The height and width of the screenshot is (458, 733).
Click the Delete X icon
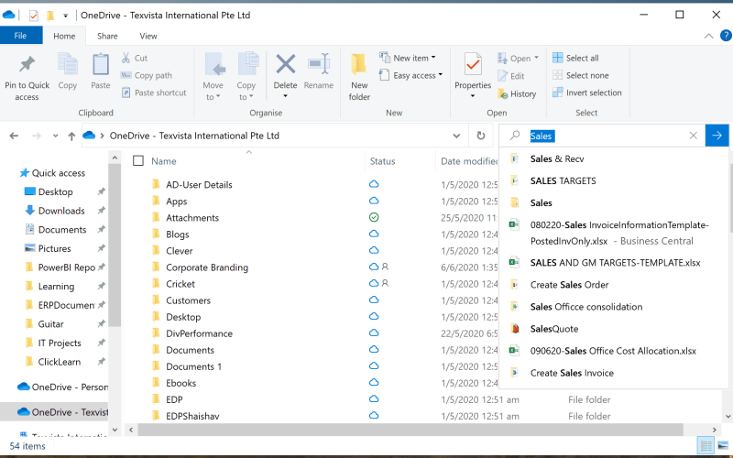(285, 64)
